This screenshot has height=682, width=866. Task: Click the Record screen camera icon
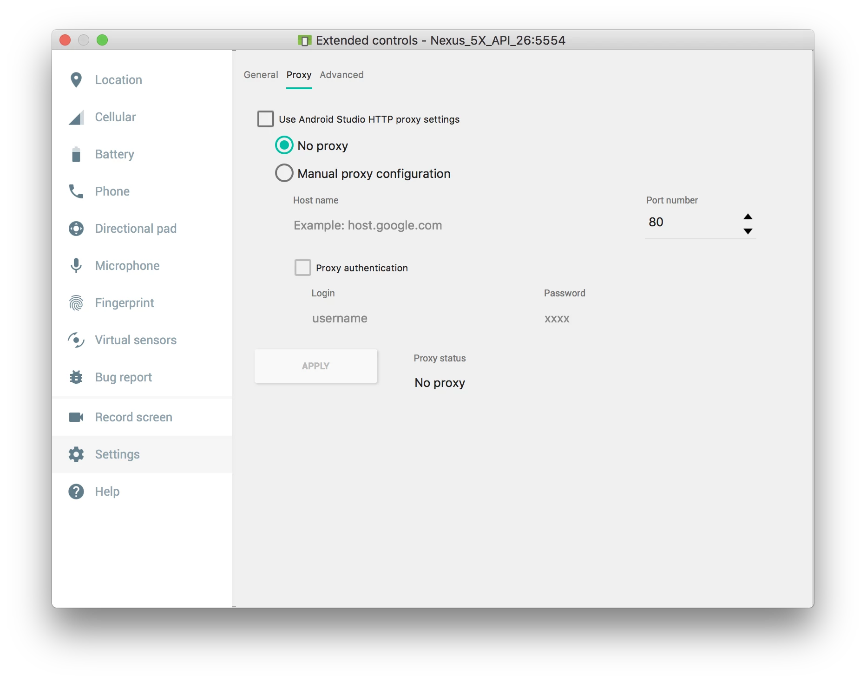click(76, 417)
